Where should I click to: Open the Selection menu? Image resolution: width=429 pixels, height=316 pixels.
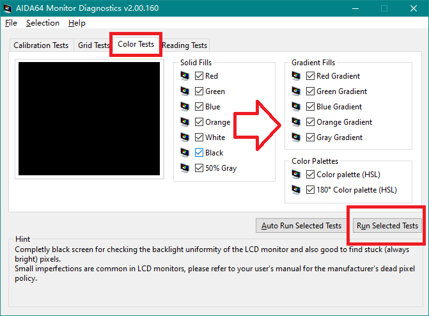coord(42,23)
